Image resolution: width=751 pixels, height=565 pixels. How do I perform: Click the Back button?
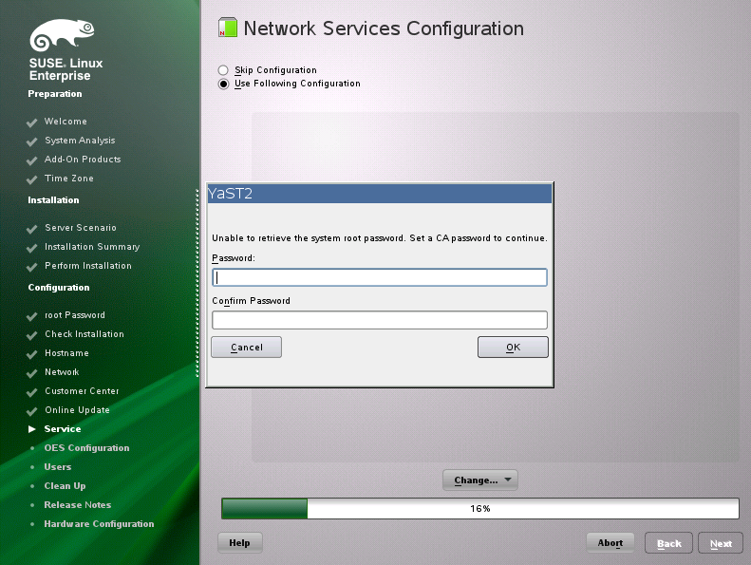[x=668, y=543]
